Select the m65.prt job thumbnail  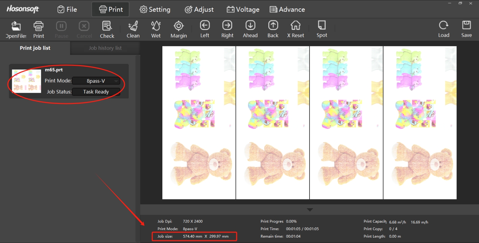[26, 81]
